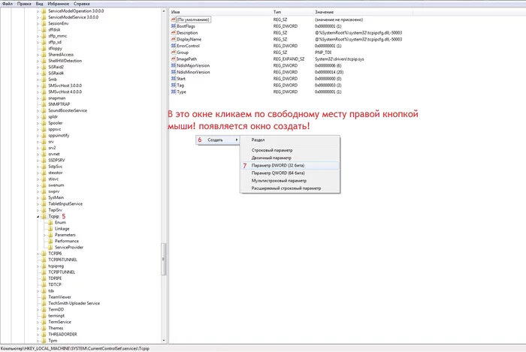
Task: Click the SharedAccess folder icon
Action: [44, 55]
